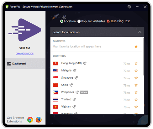Open the Dashboard menu item
Screen dimensions: 153x129
click(25, 64)
